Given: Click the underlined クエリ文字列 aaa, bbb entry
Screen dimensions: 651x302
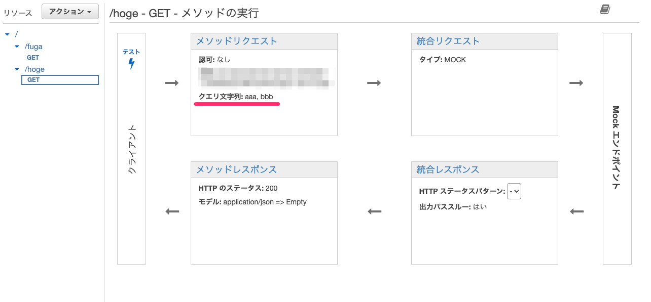Looking at the screenshot, I should 237,97.
